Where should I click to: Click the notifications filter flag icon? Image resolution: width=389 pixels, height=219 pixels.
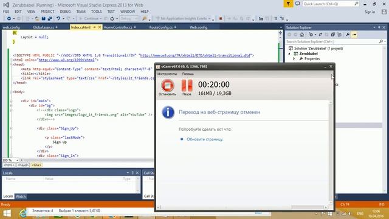pos(288,4)
